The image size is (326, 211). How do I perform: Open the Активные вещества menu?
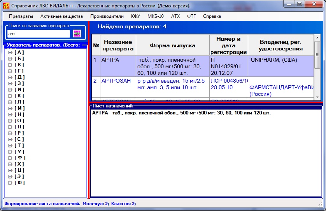pos(61,16)
